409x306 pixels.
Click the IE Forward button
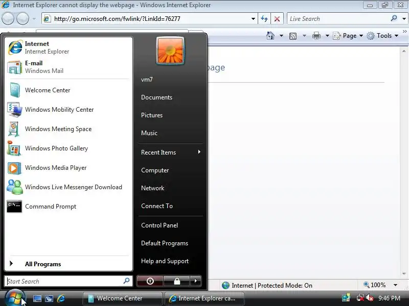pos(23,19)
